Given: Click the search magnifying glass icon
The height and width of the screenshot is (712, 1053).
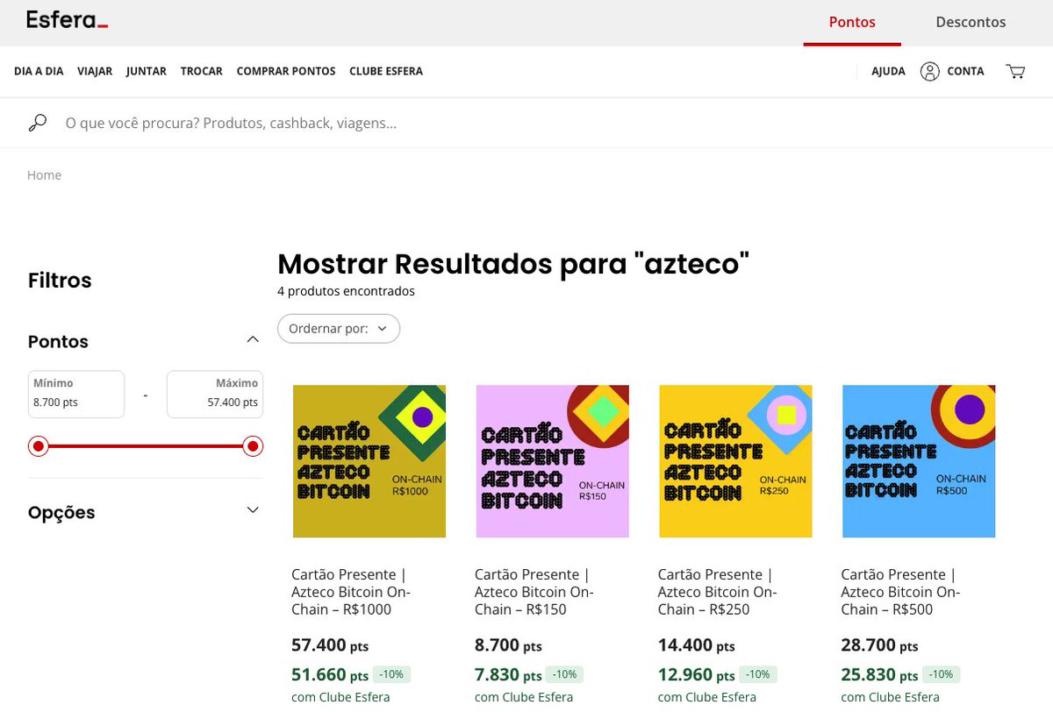Looking at the screenshot, I should [36, 122].
